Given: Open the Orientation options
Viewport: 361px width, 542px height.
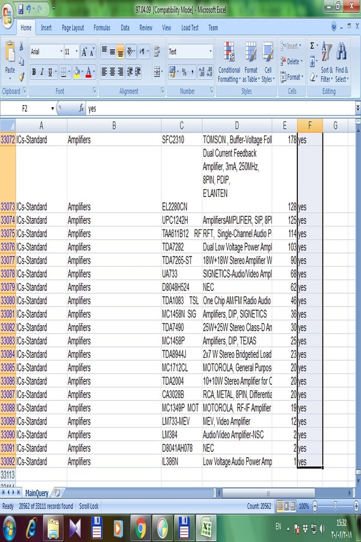Looking at the screenshot, I should pyautogui.click(x=131, y=52).
